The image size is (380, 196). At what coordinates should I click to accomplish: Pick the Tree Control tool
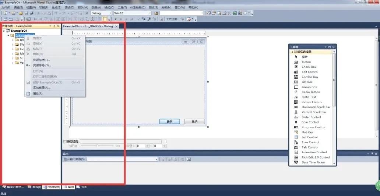(x=311, y=142)
